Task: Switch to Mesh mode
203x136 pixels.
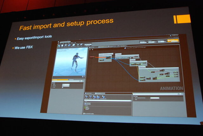Action: (152, 41)
